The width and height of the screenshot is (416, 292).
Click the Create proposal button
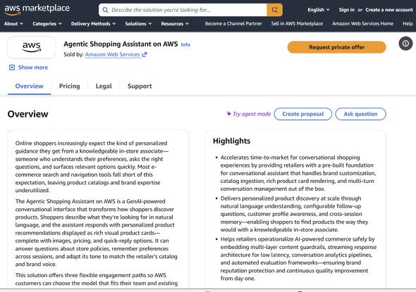tap(302, 114)
